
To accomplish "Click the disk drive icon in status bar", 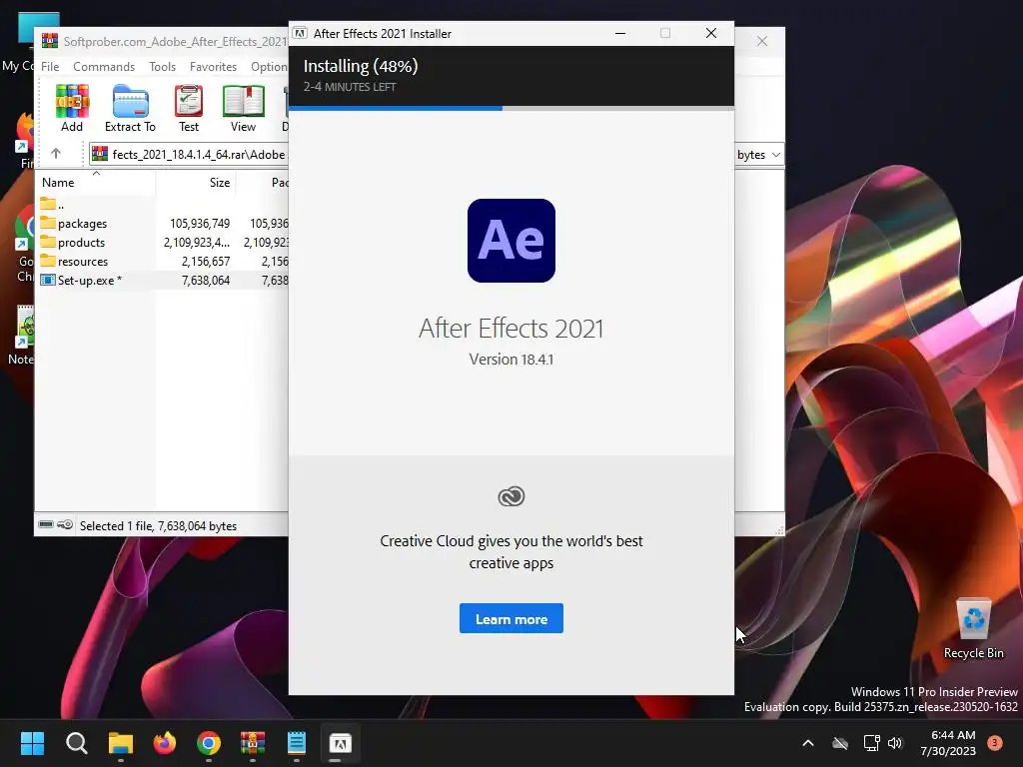I will click(x=46, y=525).
